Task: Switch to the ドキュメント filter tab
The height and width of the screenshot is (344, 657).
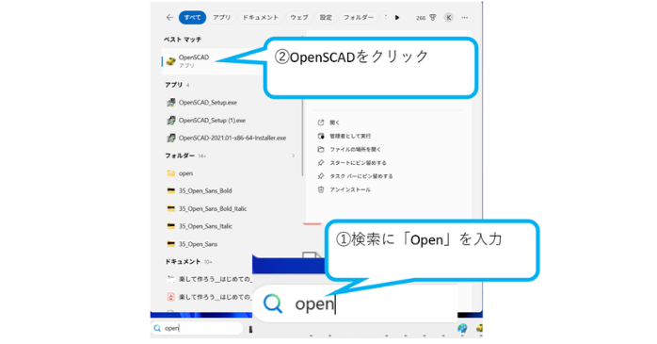Action: [260, 18]
